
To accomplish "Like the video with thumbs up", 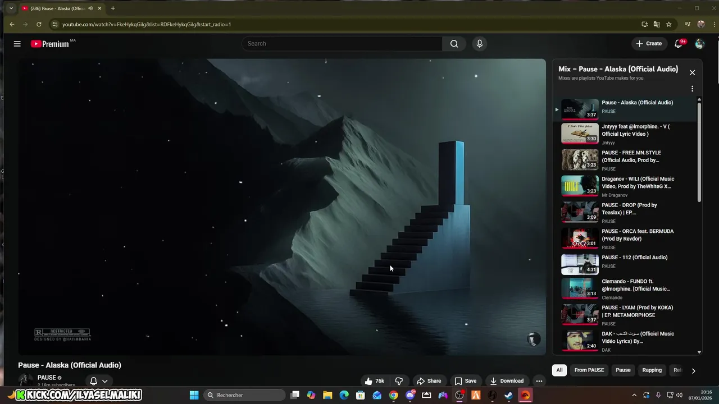I will [374, 381].
